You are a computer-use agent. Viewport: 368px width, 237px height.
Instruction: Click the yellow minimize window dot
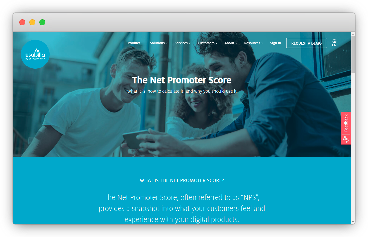(x=32, y=22)
